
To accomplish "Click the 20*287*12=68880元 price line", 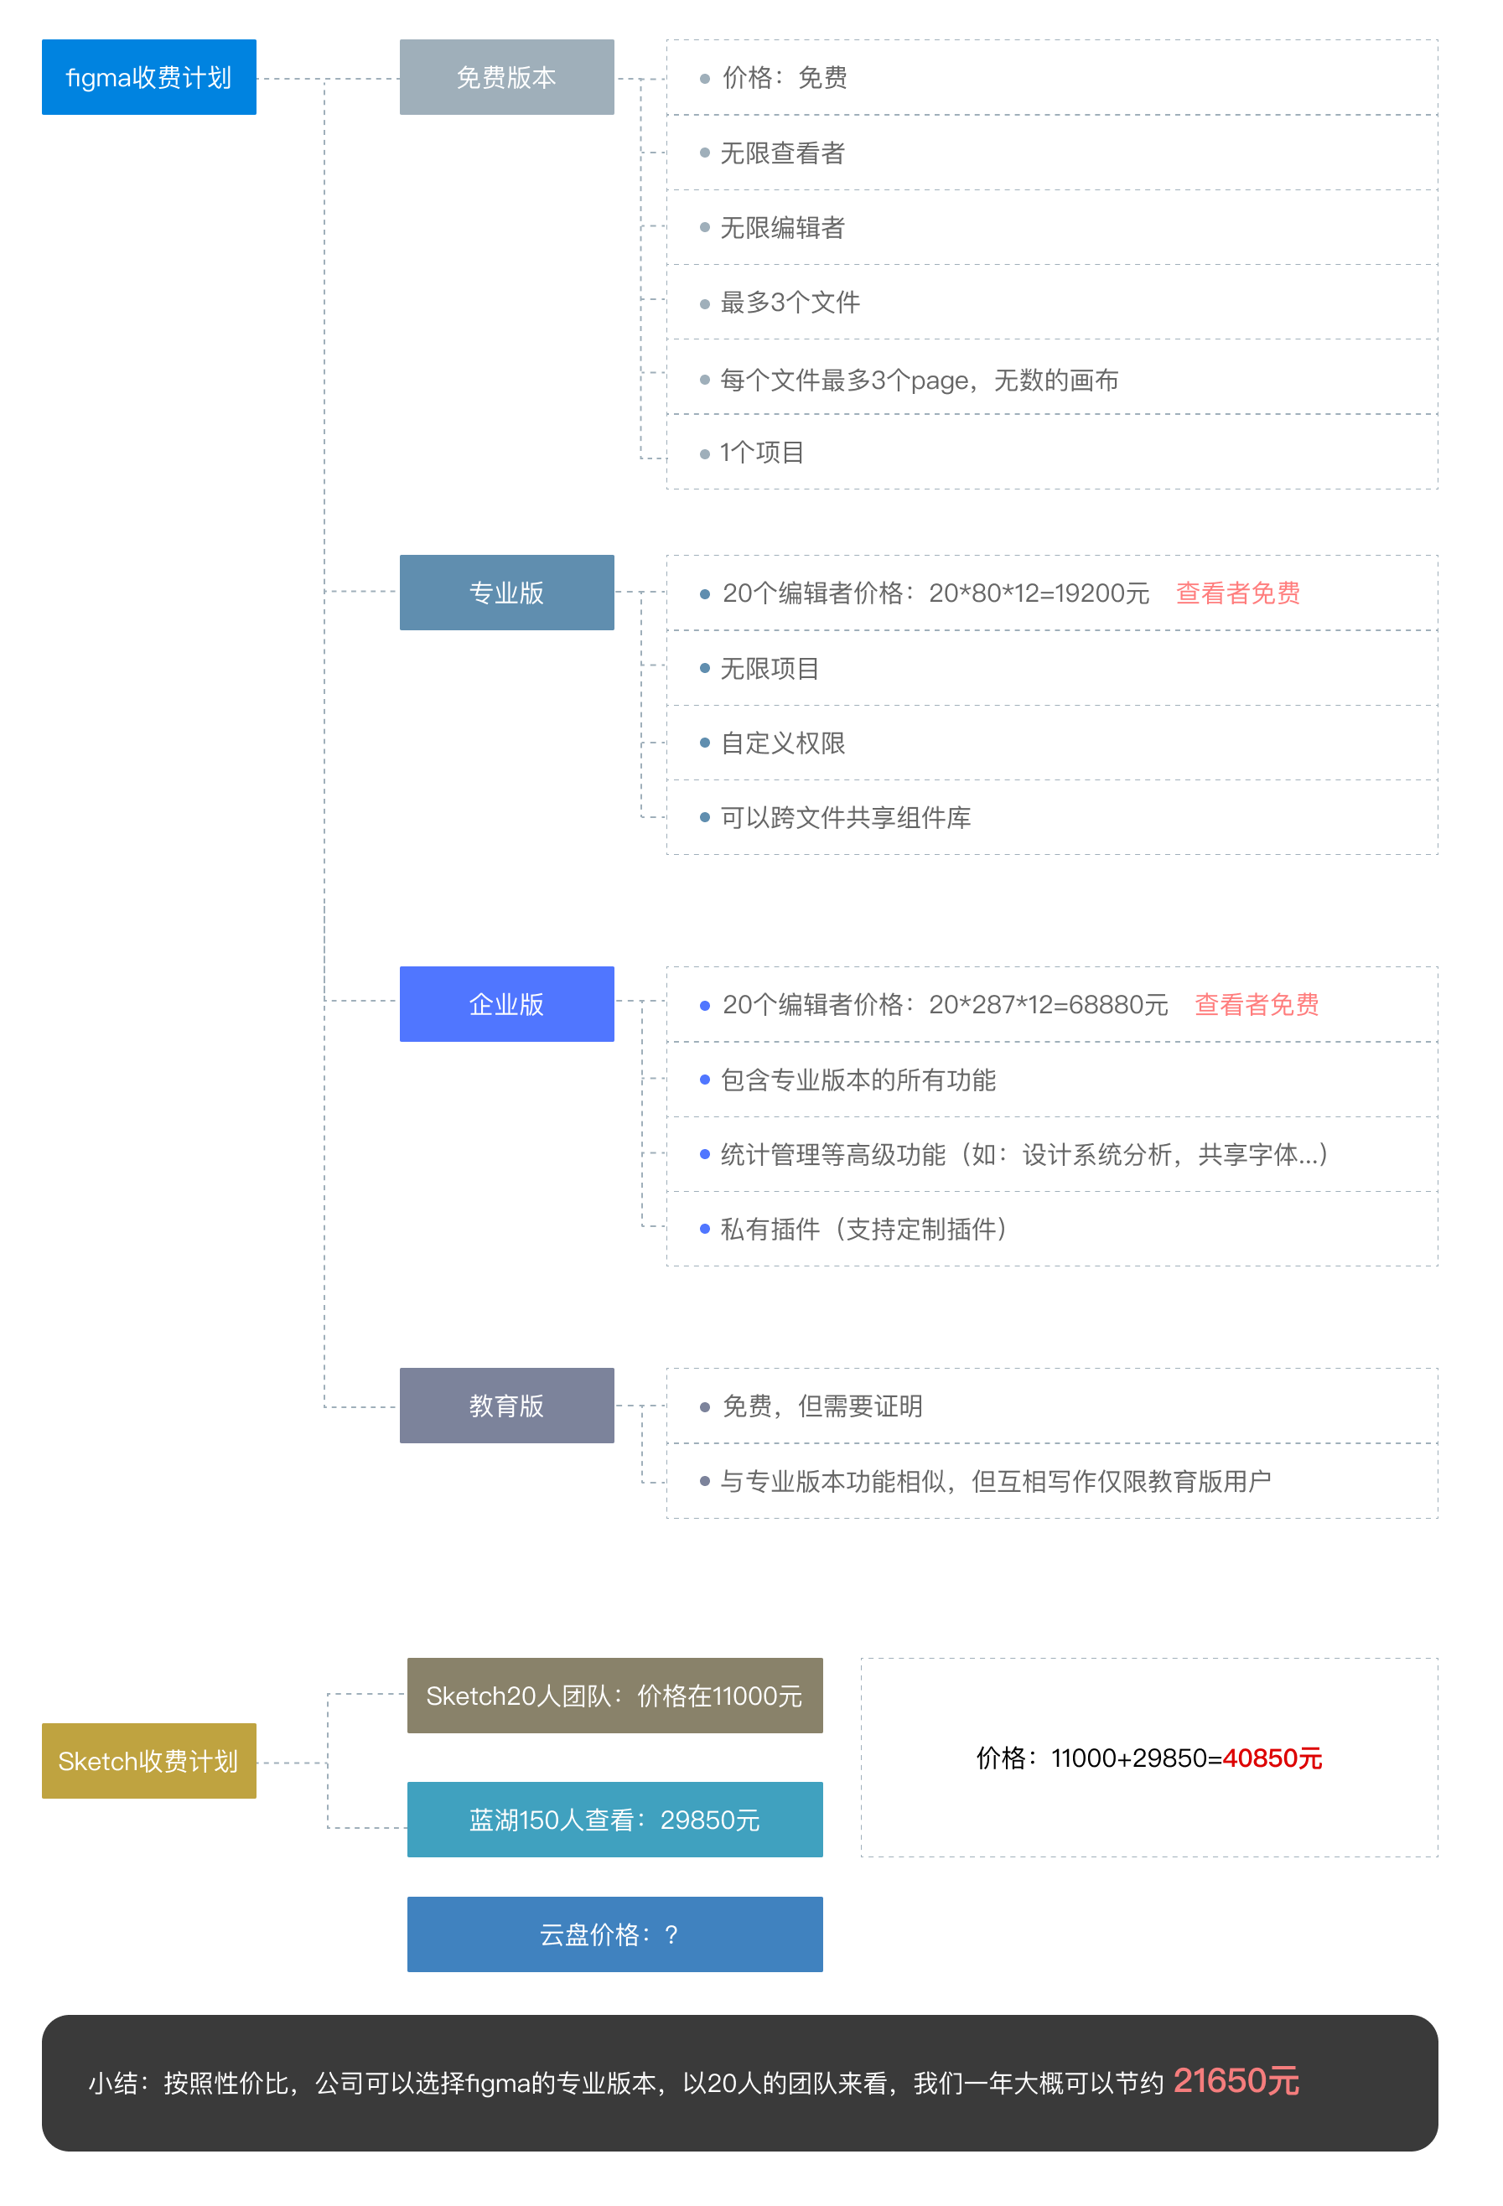I will click(x=945, y=1004).
